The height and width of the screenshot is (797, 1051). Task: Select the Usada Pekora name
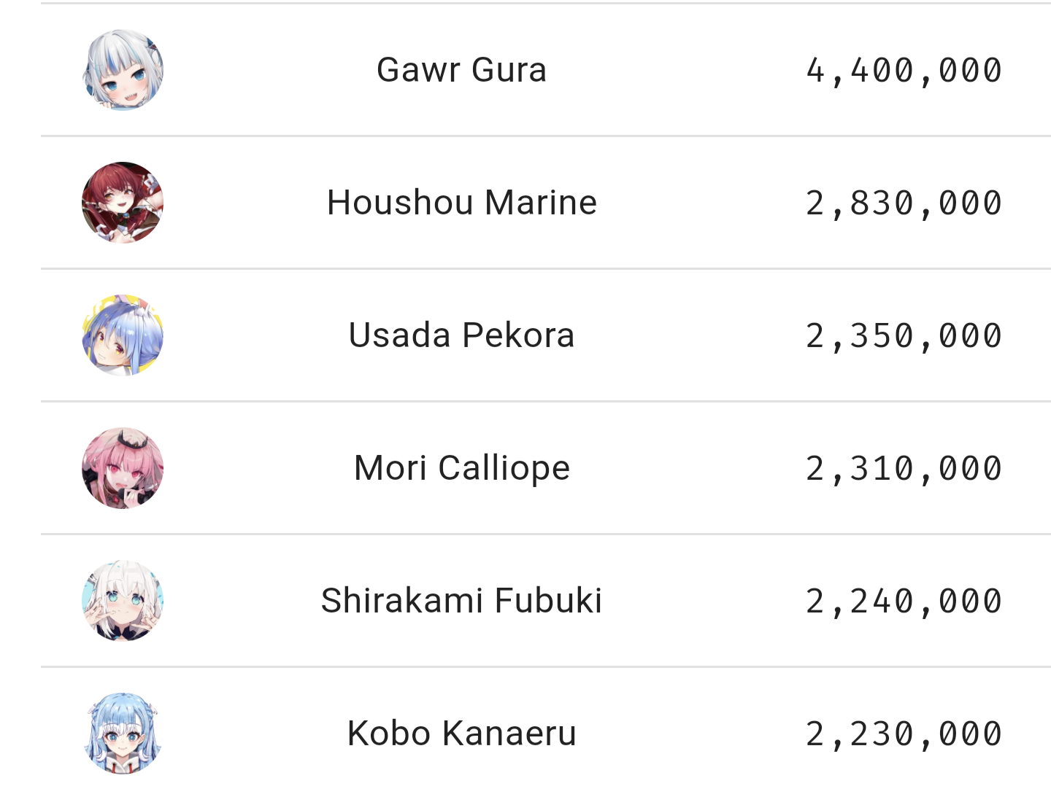pos(461,335)
